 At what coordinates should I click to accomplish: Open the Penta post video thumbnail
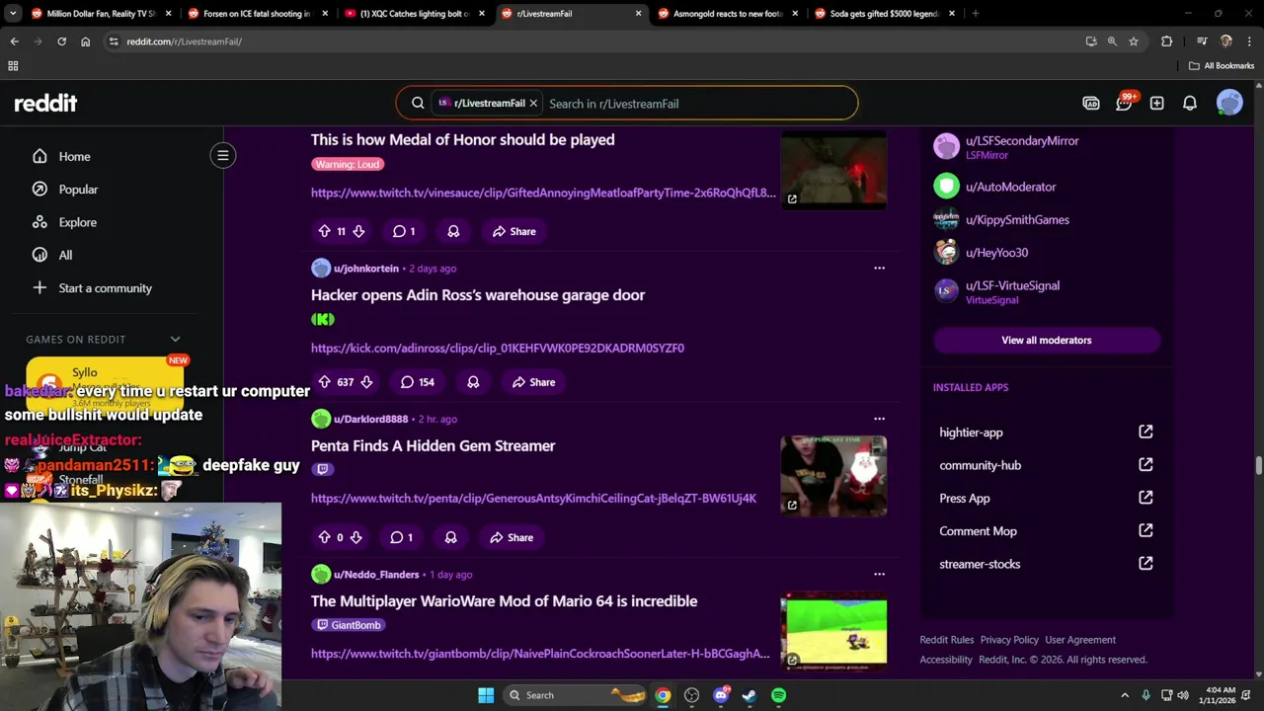[833, 476]
